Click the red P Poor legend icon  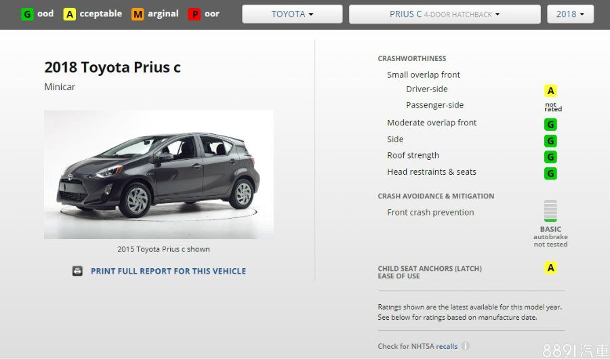[x=194, y=14]
